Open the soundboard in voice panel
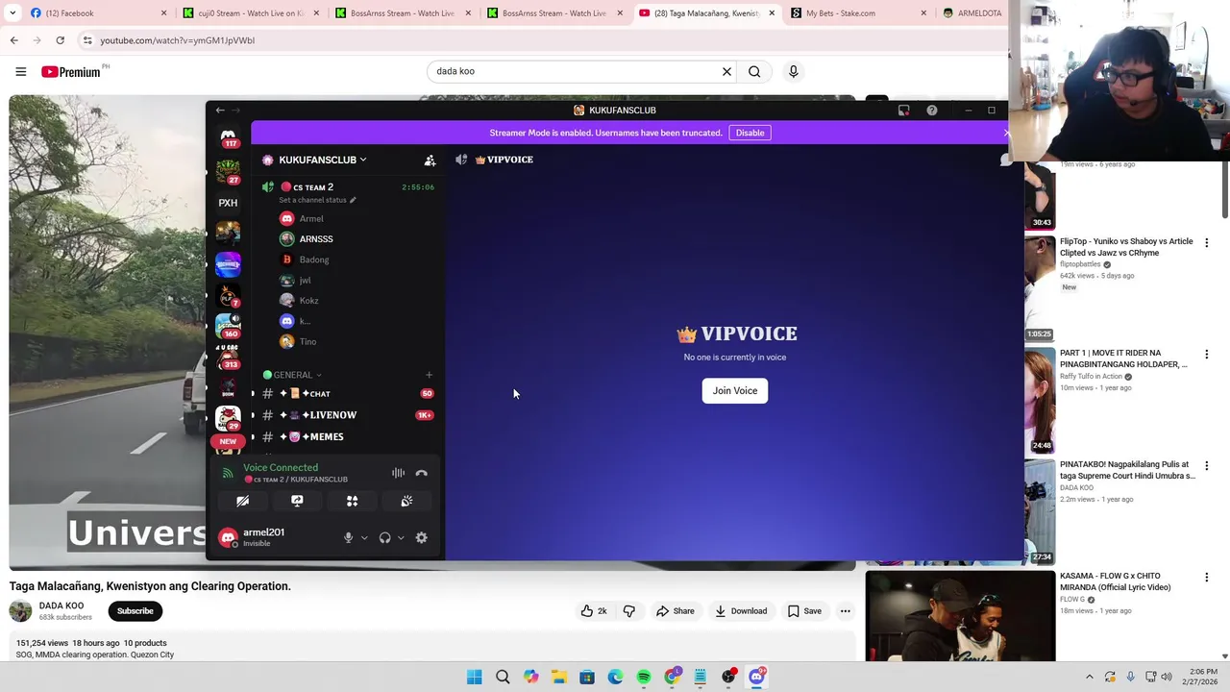Image resolution: width=1230 pixels, height=692 pixels. pyautogui.click(x=406, y=501)
